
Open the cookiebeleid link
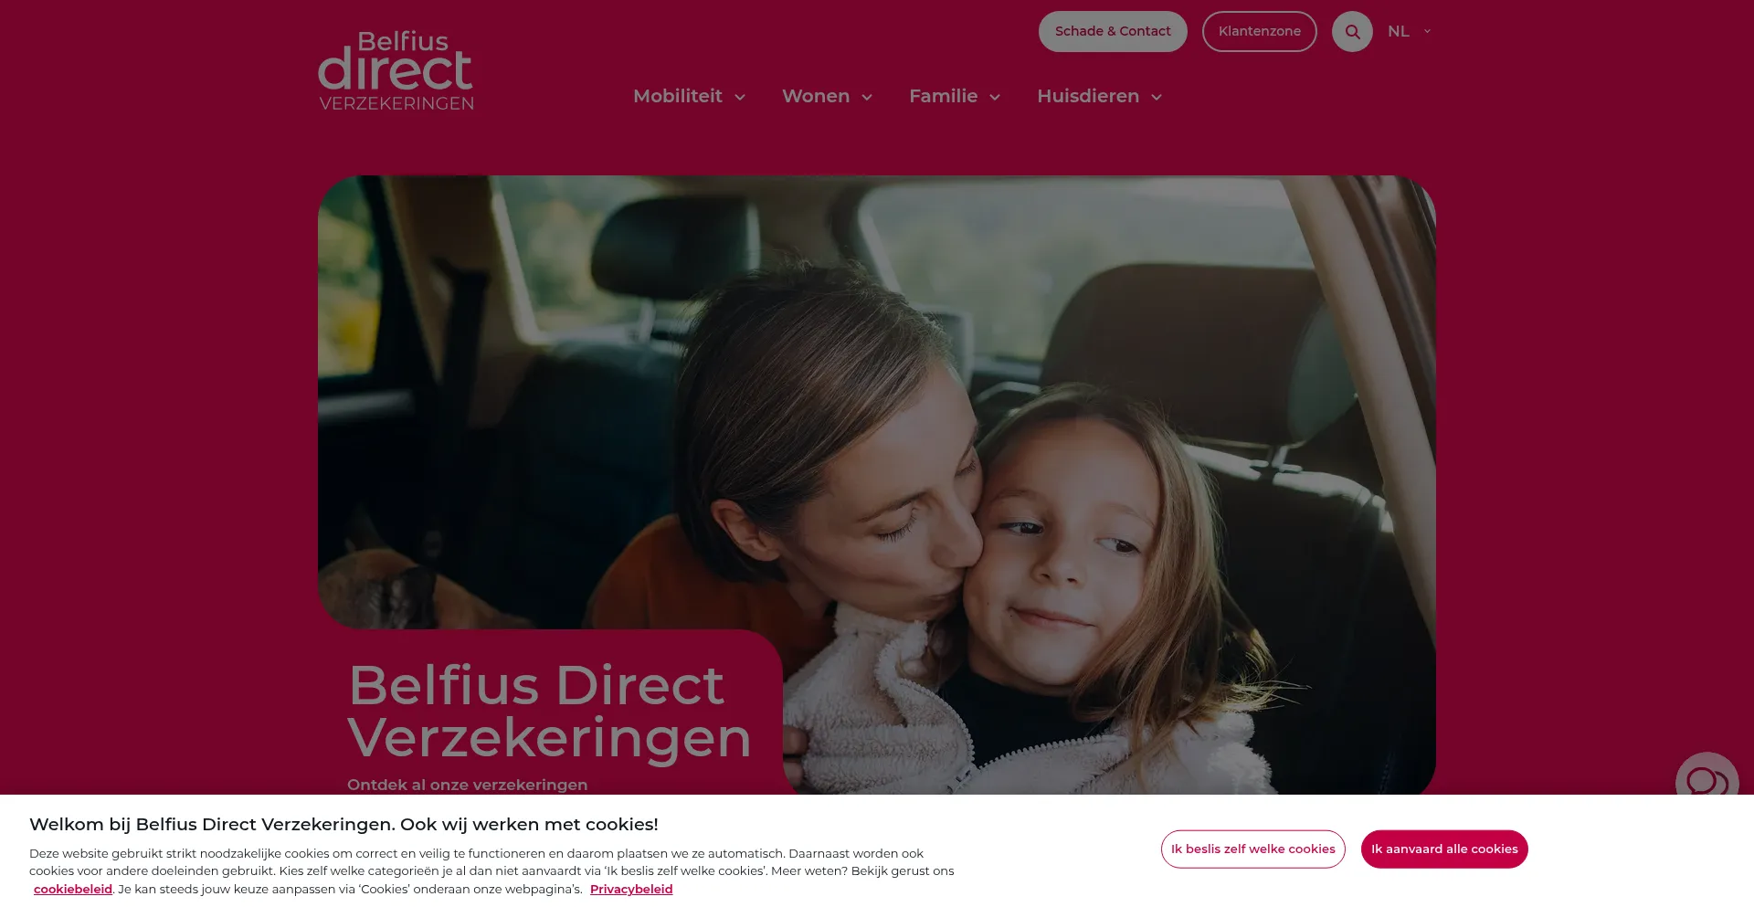pos(73,889)
